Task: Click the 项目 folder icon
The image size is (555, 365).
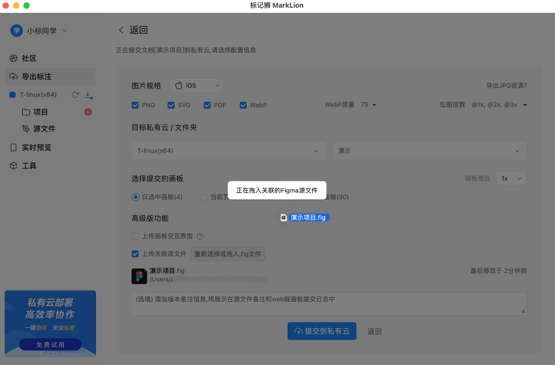Action: (x=26, y=111)
